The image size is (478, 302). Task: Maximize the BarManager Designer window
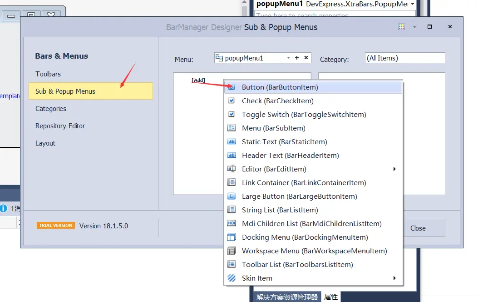pos(429,27)
